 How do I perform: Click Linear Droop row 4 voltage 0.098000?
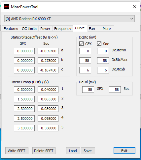[x=48, y=119]
